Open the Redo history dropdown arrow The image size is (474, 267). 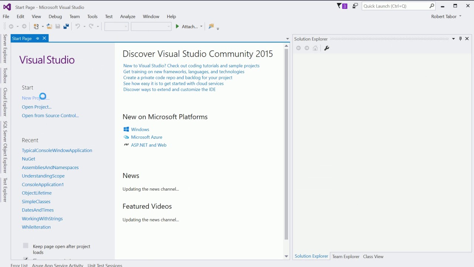tap(98, 27)
